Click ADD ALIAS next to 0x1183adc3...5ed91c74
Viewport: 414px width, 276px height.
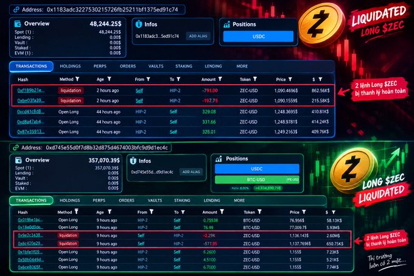click(198, 36)
